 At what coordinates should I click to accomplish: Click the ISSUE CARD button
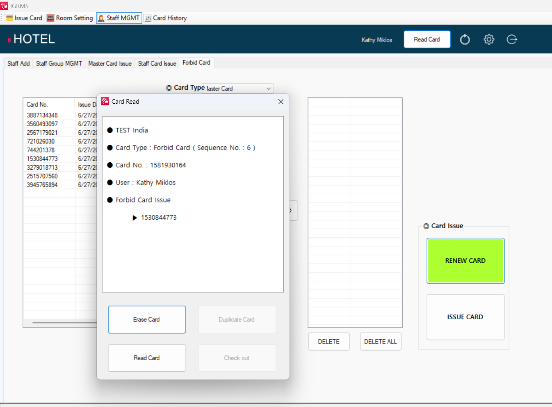point(465,317)
